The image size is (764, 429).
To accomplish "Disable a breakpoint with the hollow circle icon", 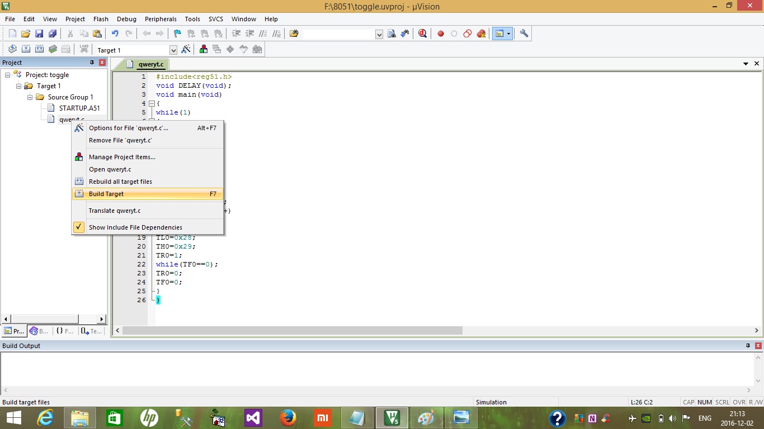I will [x=454, y=34].
